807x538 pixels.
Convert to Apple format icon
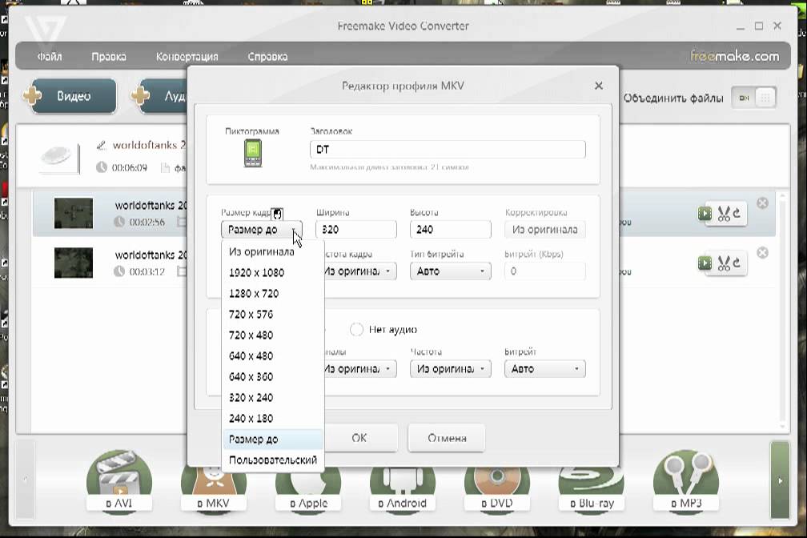coord(308,488)
